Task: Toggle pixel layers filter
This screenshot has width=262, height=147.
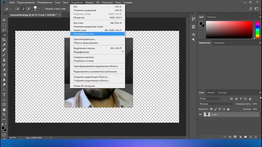Action: [231, 99]
